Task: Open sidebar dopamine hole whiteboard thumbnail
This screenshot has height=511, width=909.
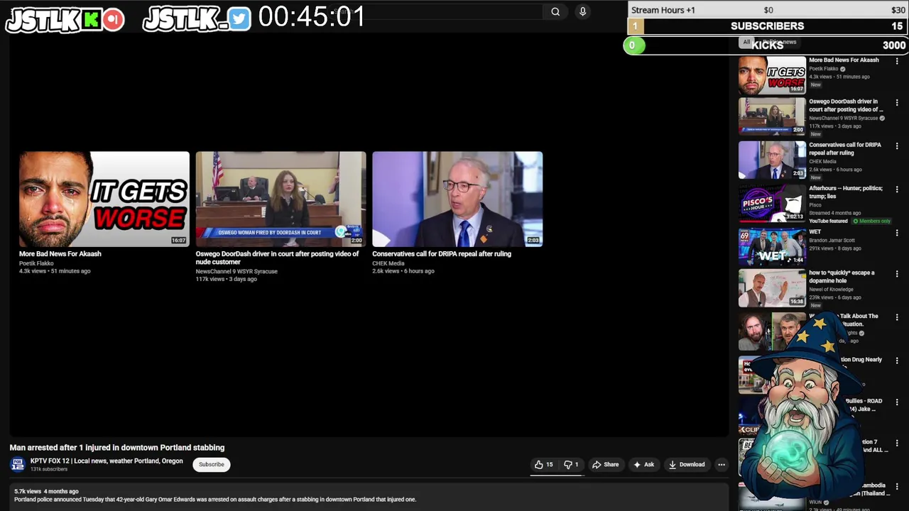Action: (772, 287)
